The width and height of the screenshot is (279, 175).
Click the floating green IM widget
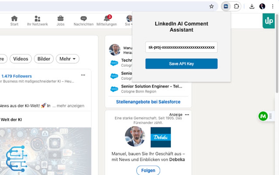pos(263,116)
